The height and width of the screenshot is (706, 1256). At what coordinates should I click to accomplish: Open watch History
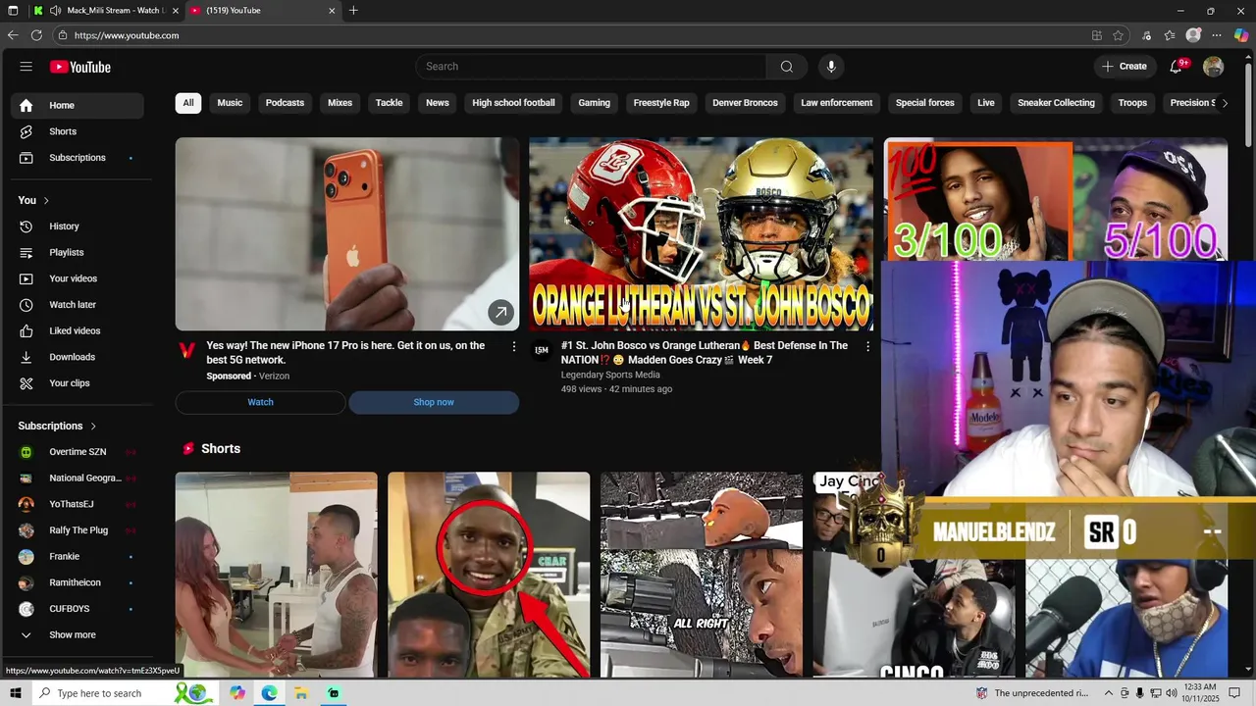click(78, 227)
